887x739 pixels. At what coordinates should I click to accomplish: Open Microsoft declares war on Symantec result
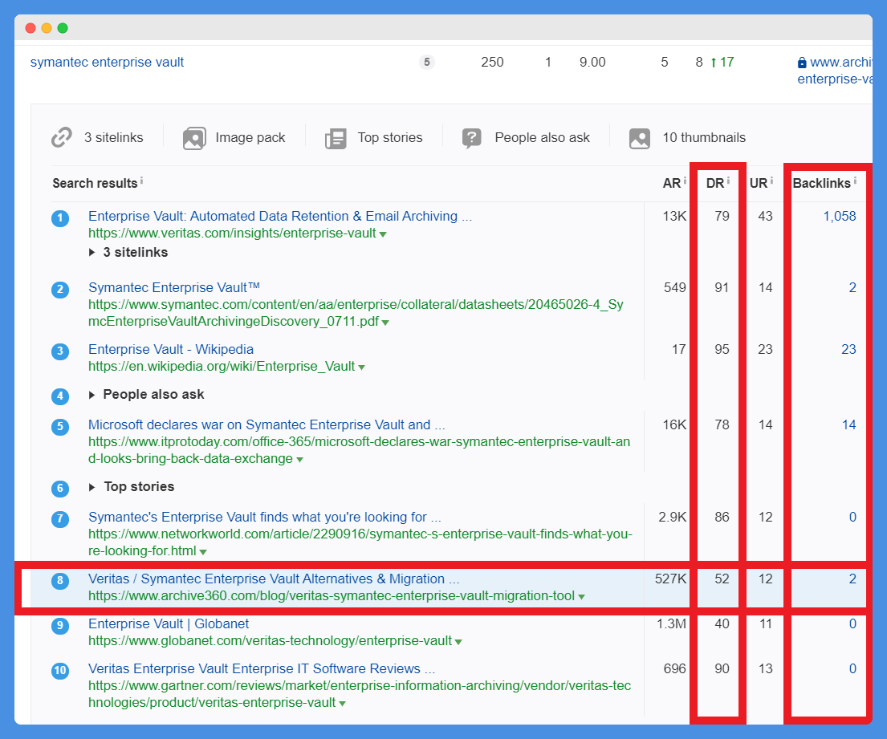[x=267, y=424]
